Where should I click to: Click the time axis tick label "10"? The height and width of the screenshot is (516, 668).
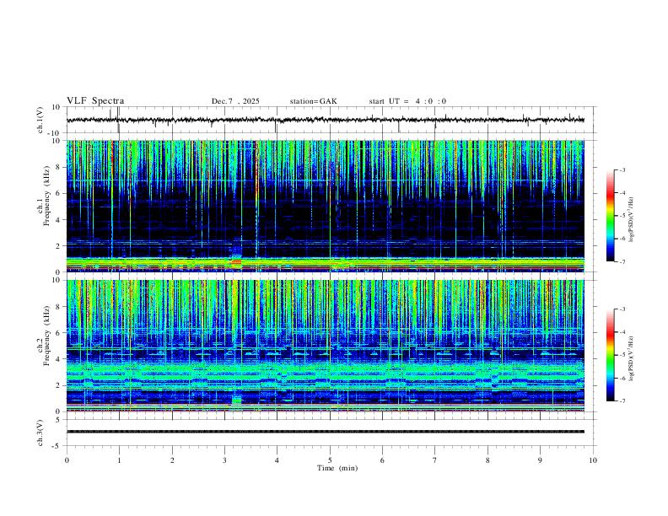pyautogui.click(x=593, y=460)
